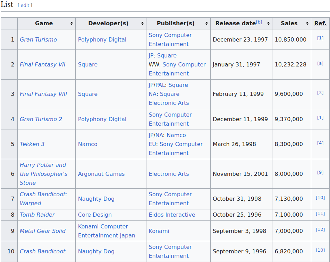The width and height of the screenshot is (330, 262).
Task: Open the EU region link in Tekken 3 row
Action: [x=152, y=144]
